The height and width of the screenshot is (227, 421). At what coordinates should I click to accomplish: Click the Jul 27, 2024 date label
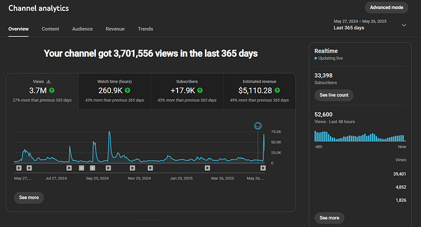(x=56, y=178)
